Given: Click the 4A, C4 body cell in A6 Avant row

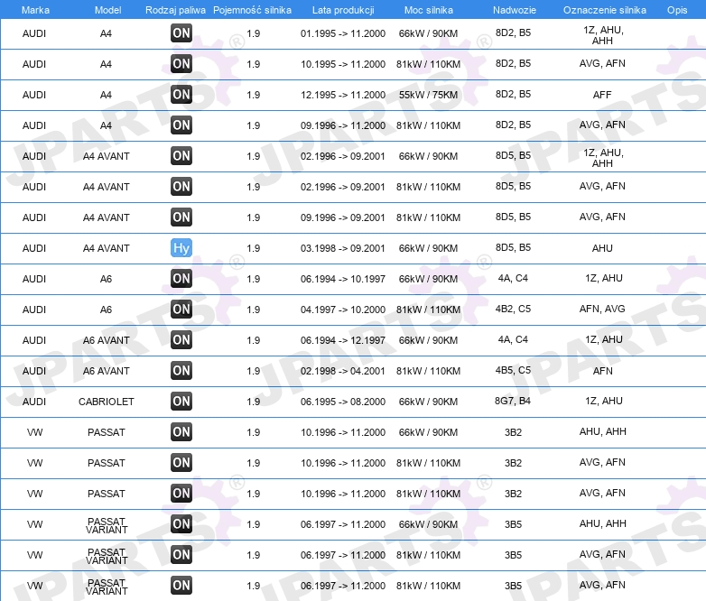Looking at the screenshot, I should (x=513, y=339).
